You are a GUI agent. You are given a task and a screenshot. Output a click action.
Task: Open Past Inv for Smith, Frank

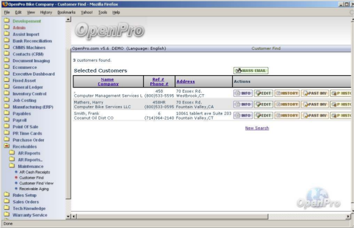[315, 116]
